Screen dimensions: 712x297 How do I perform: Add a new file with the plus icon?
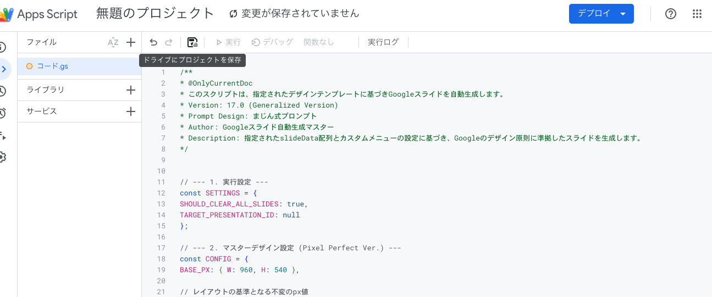pyautogui.click(x=131, y=42)
